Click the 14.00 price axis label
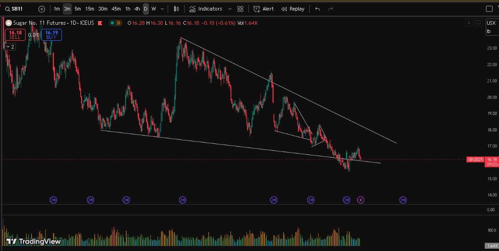This screenshot has height=251, width=499. (492, 195)
